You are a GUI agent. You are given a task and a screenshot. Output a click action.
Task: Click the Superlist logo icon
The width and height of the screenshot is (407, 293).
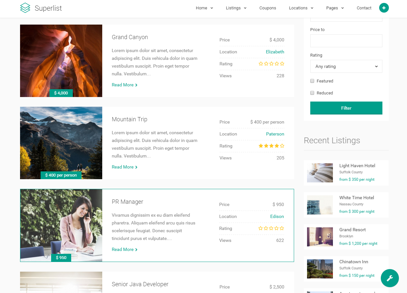(25, 8)
